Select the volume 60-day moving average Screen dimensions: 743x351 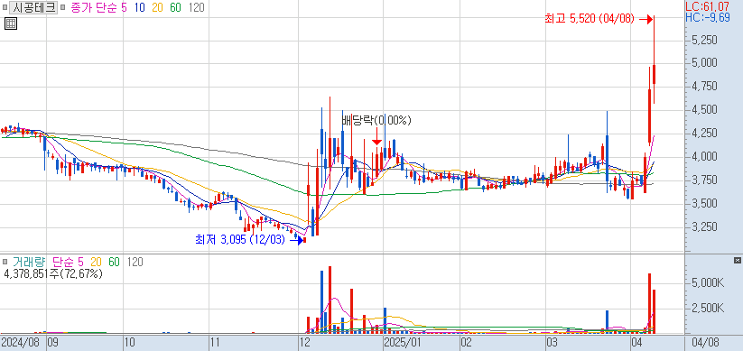coord(114,262)
